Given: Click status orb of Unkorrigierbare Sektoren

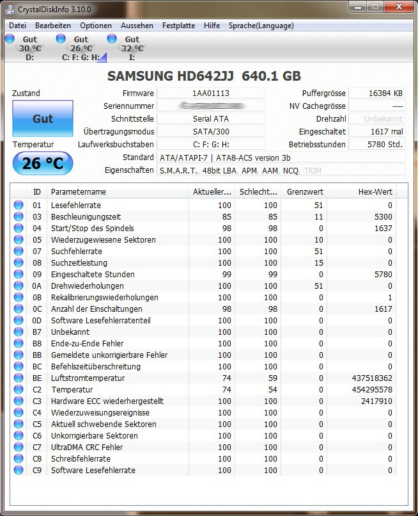Looking at the screenshot, I should (19, 435).
